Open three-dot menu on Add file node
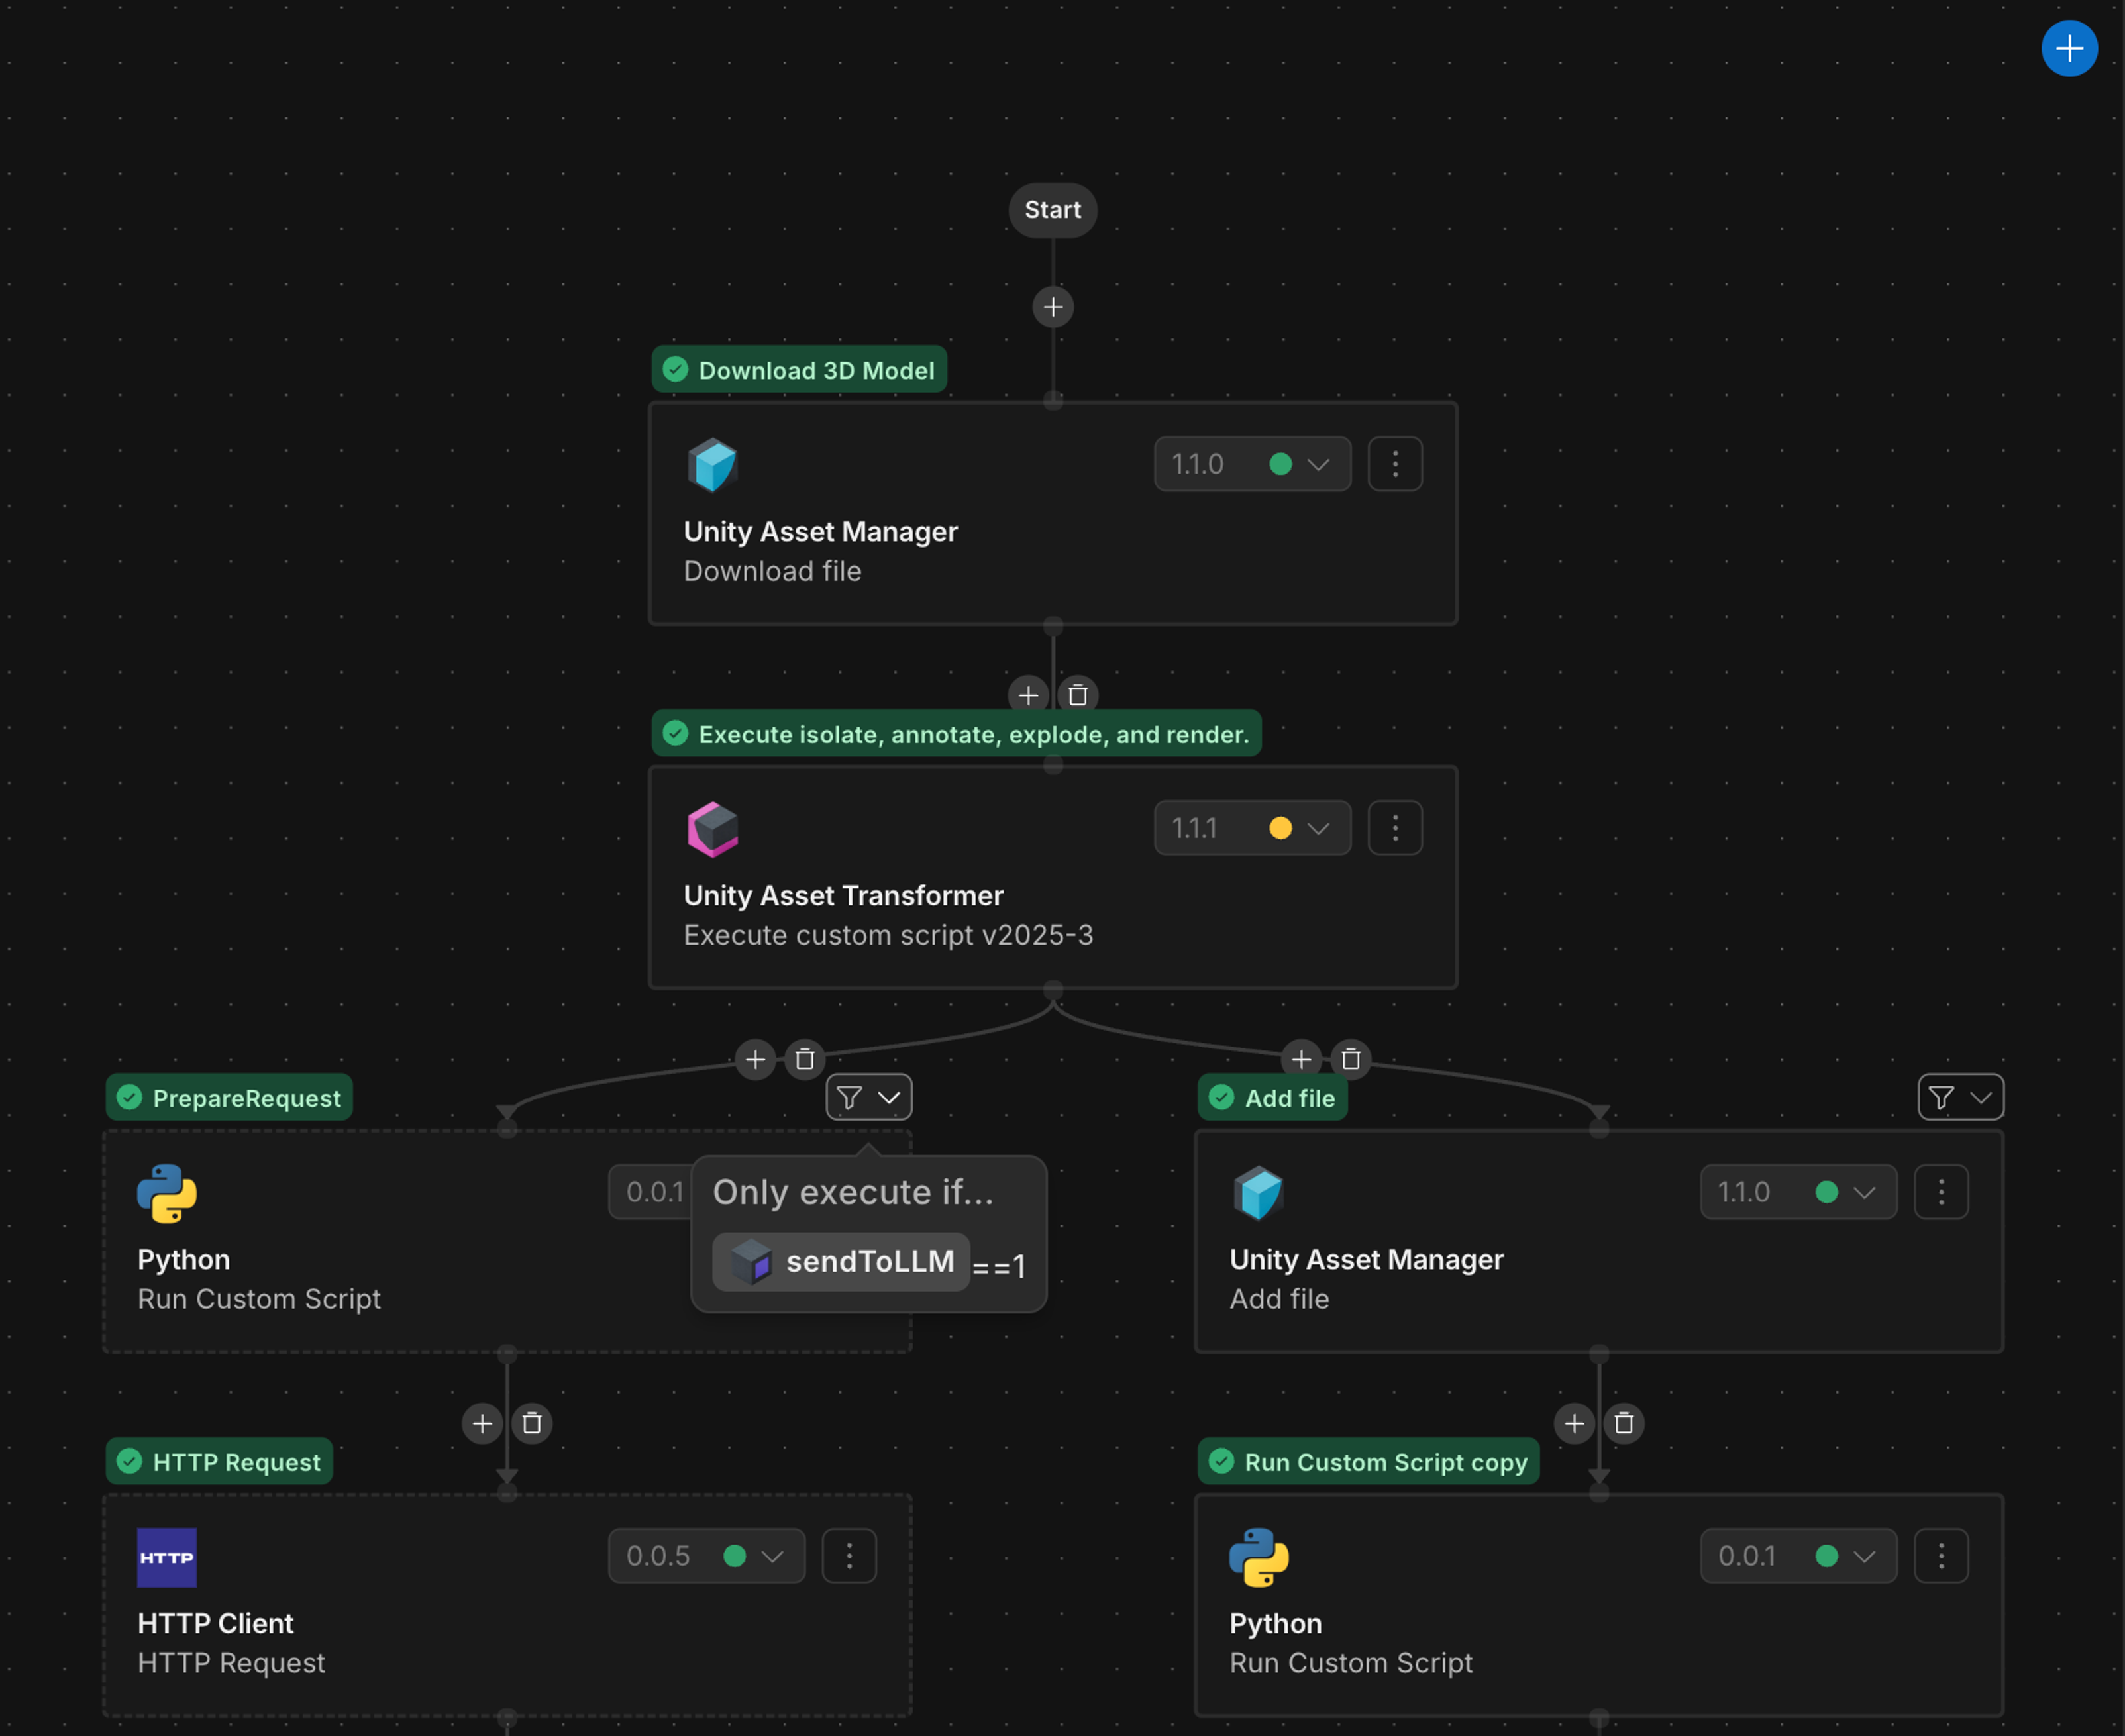The width and height of the screenshot is (2125, 1736). tap(1941, 1192)
